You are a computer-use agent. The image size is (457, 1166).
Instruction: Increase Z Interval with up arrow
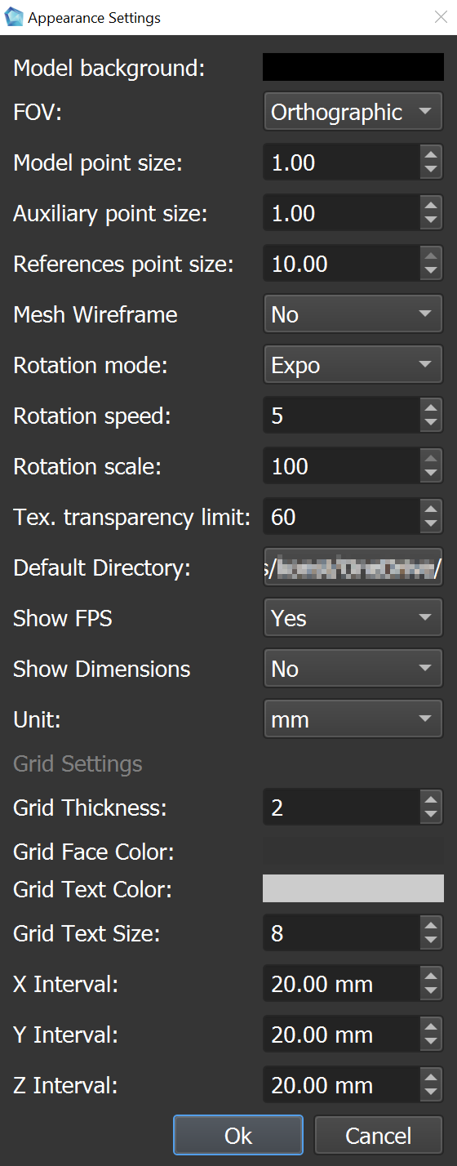431,1077
